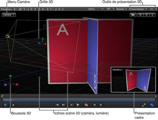The height and width of the screenshot is (120, 158).
Task: Select the Pan tool in 3D view tools
Action: [140, 15]
